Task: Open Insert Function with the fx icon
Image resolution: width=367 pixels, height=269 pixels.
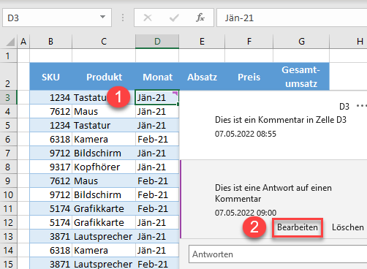Action: [x=200, y=18]
